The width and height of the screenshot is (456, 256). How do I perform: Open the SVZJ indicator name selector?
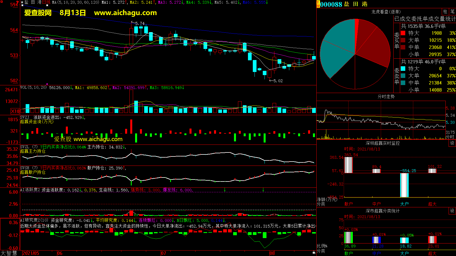[x=25, y=117]
